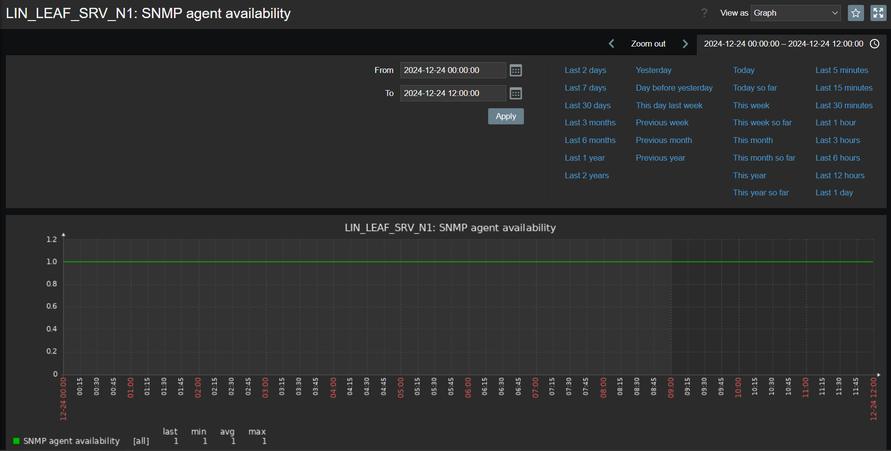Pick the Last 15 minutes range
The image size is (891, 451).
point(843,88)
